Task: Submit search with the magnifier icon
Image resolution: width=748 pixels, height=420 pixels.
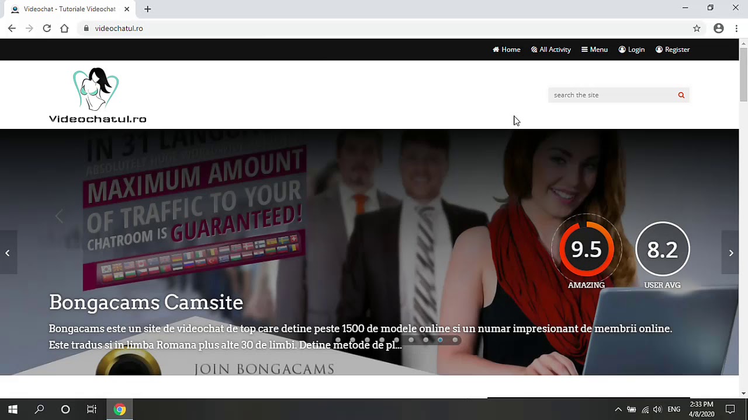Action: [681, 95]
